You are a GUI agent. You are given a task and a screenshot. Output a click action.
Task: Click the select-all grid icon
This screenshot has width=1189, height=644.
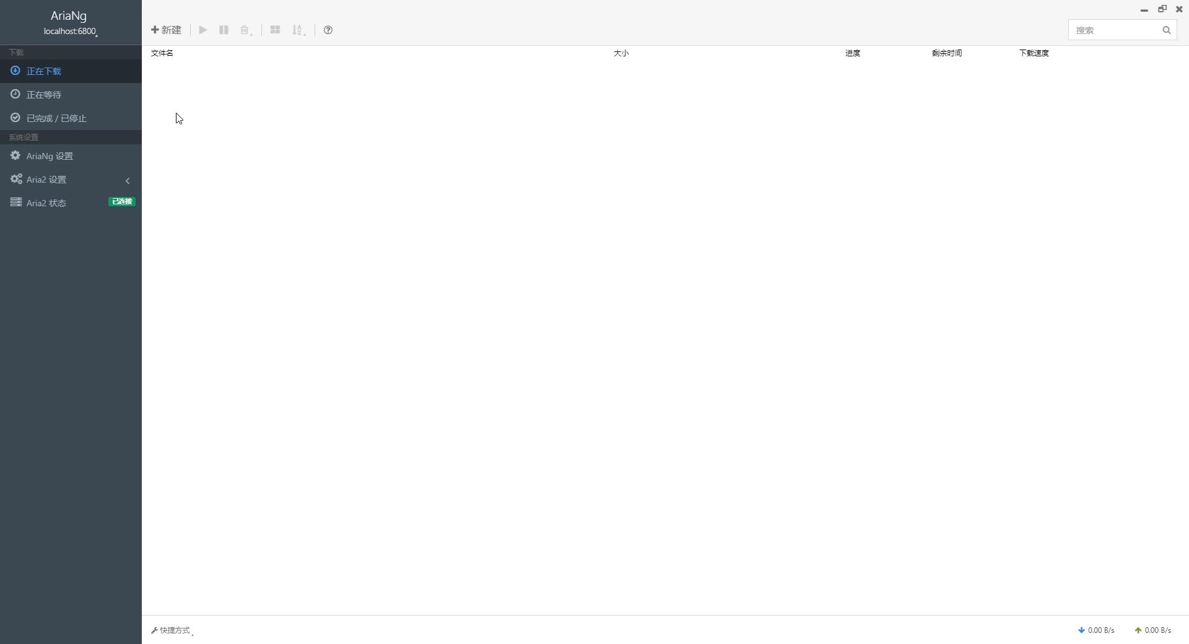pos(275,30)
